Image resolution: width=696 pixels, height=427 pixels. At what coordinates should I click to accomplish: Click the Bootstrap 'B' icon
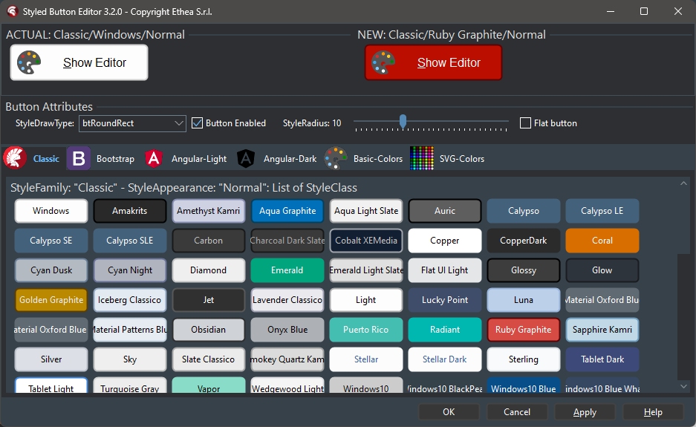(79, 158)
